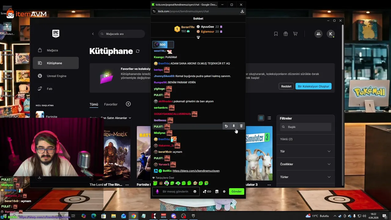Click Bir Koleksiyon Oluştur button
Screen dimensions: 391x220
click(313, 86)
